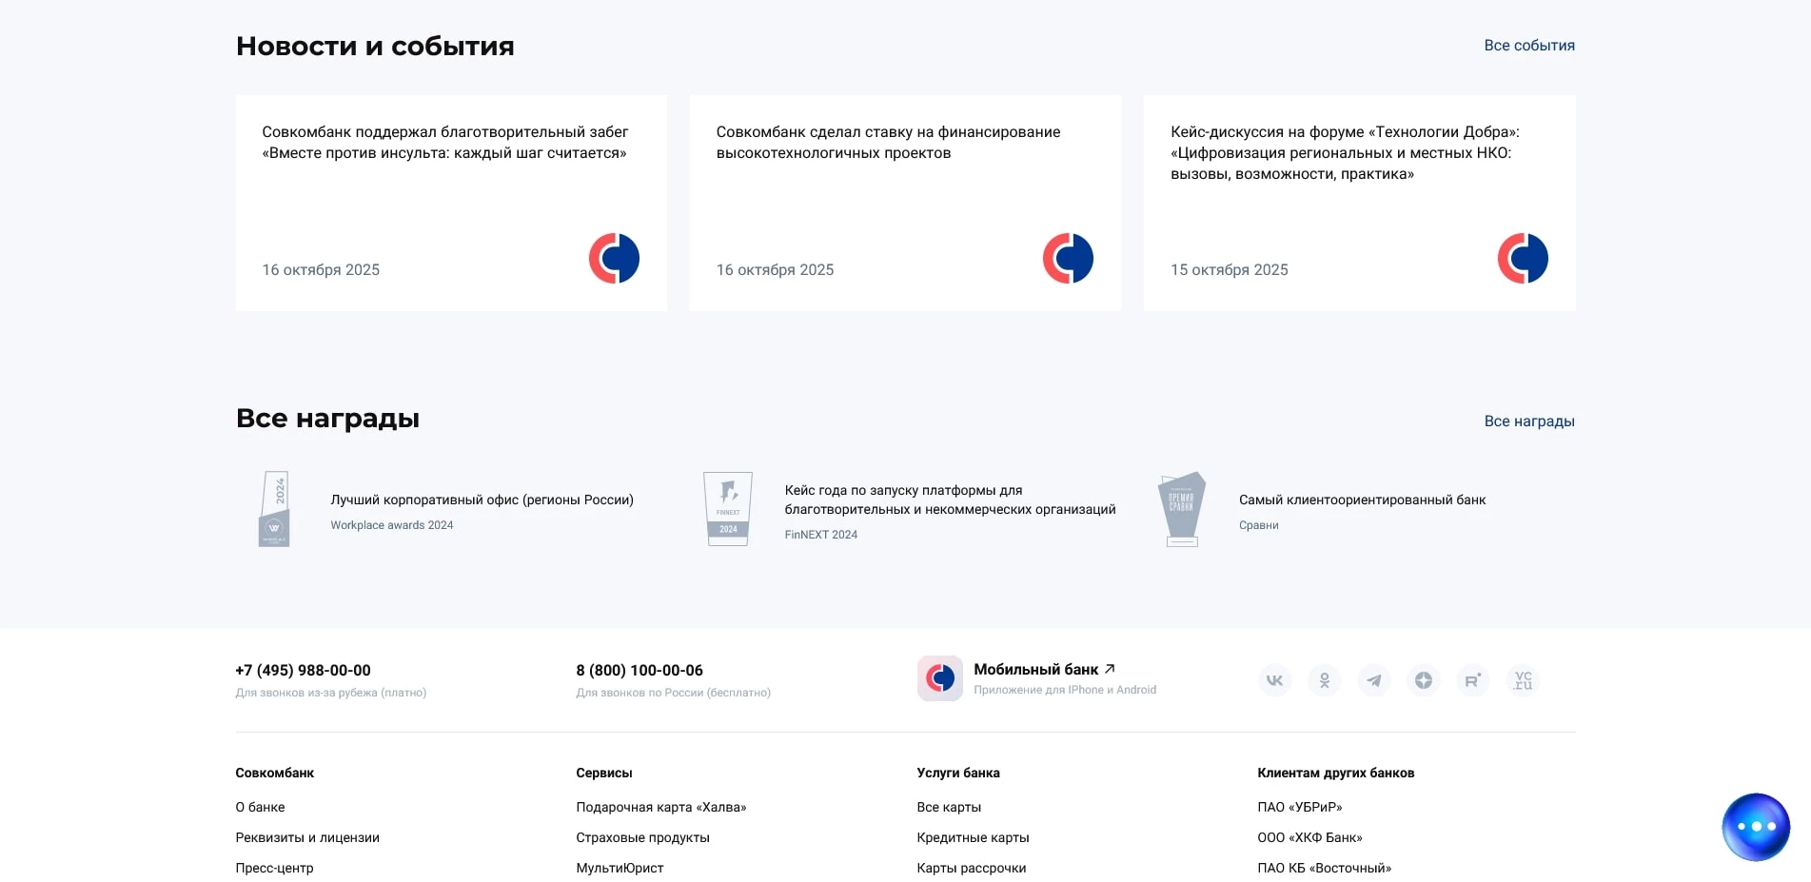1811x882 pixels.
Task: Click the Odnoklassniki social icon
Action: pos(1325,680)
